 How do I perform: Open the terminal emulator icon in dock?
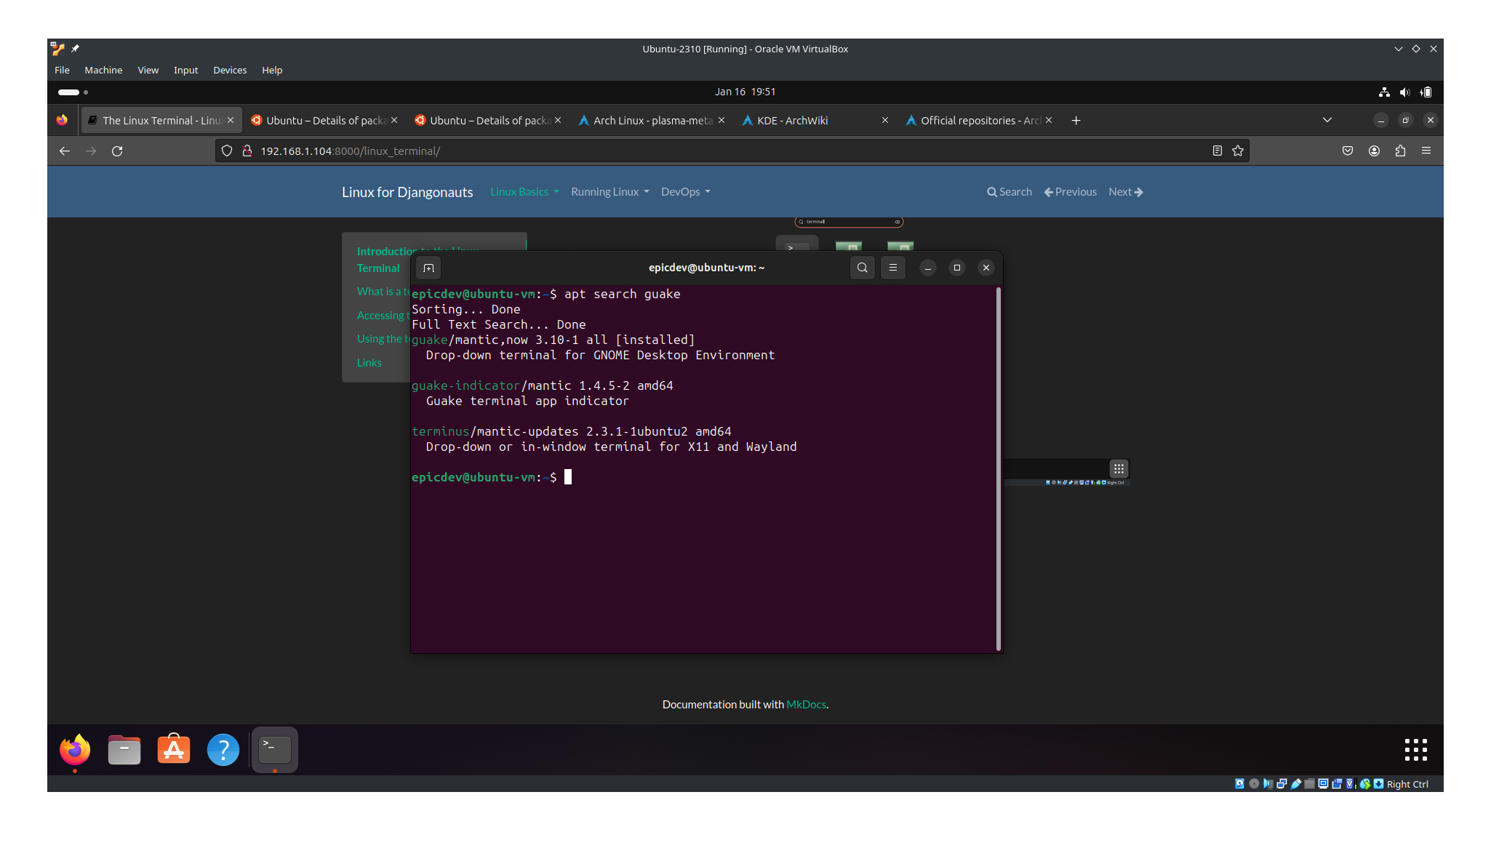pyautogui.click(x=274, y=748)
